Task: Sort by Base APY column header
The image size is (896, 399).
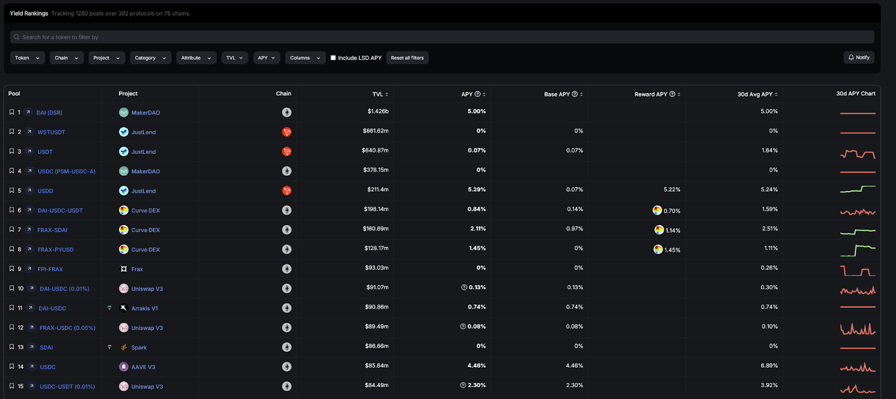Action: click(563, 94)
